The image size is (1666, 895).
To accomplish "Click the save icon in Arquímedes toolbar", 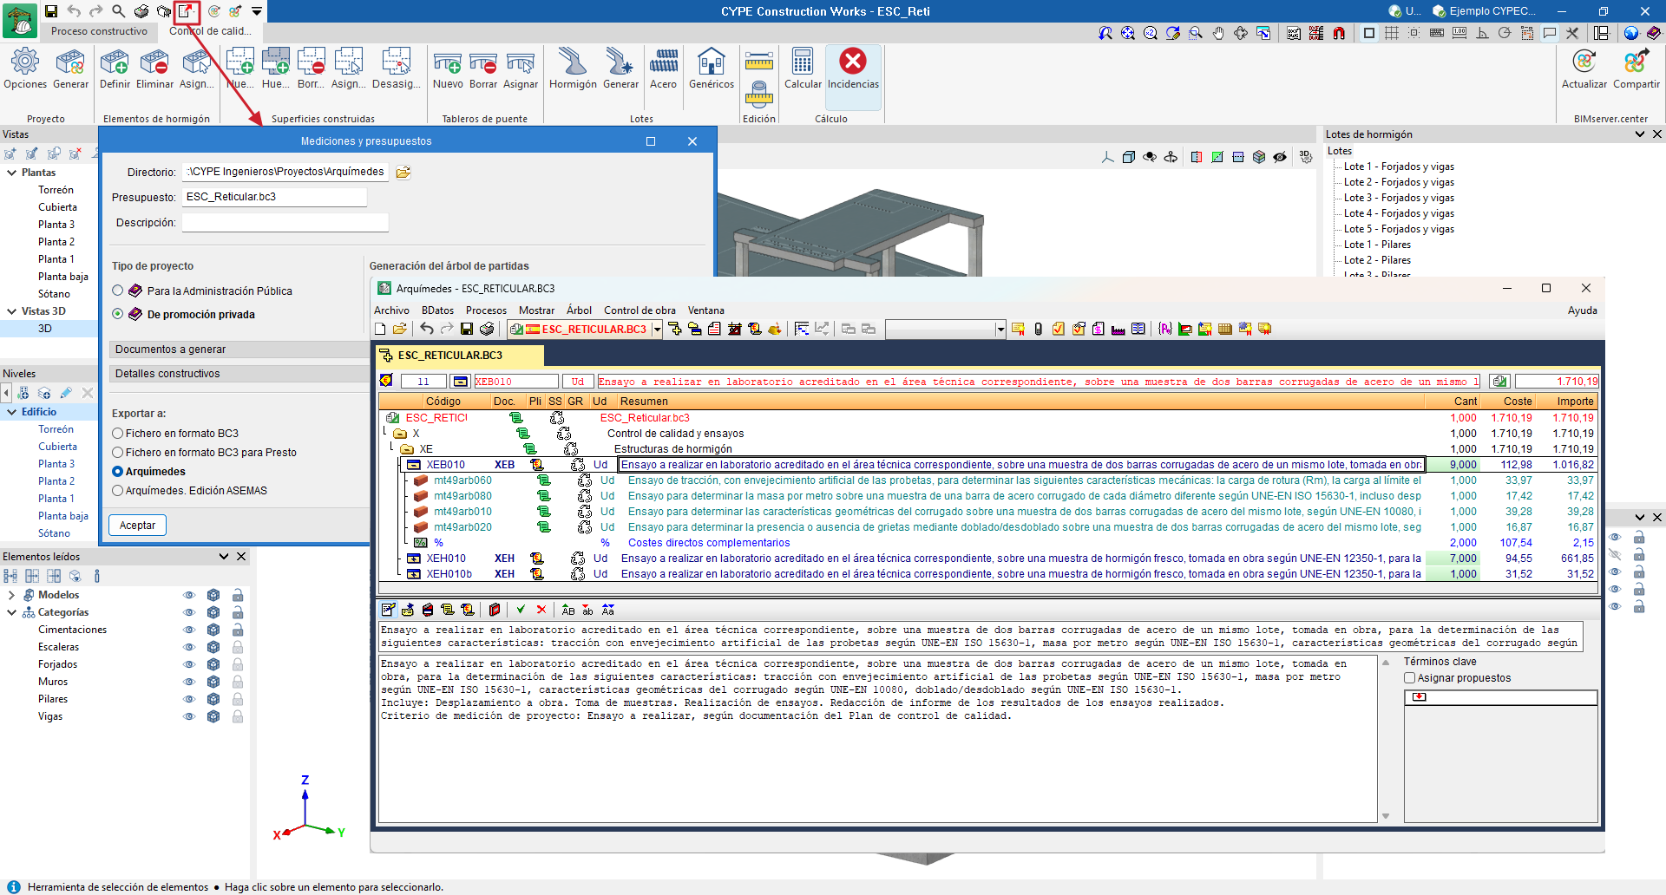I will coord(467,329).
